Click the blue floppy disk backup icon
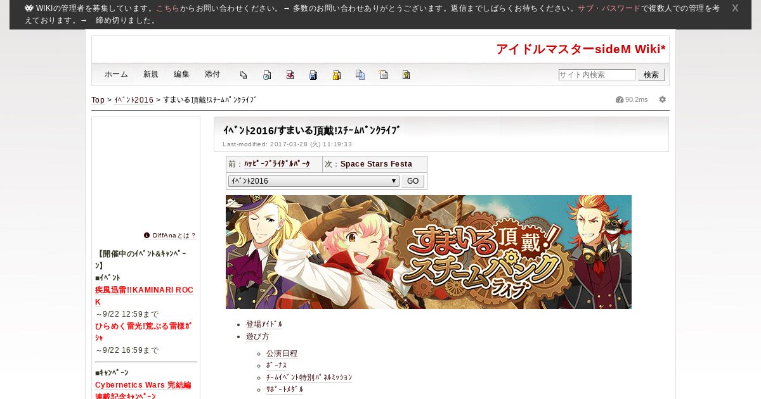Viewport: 761px width, 399px height. coord(313,75)
